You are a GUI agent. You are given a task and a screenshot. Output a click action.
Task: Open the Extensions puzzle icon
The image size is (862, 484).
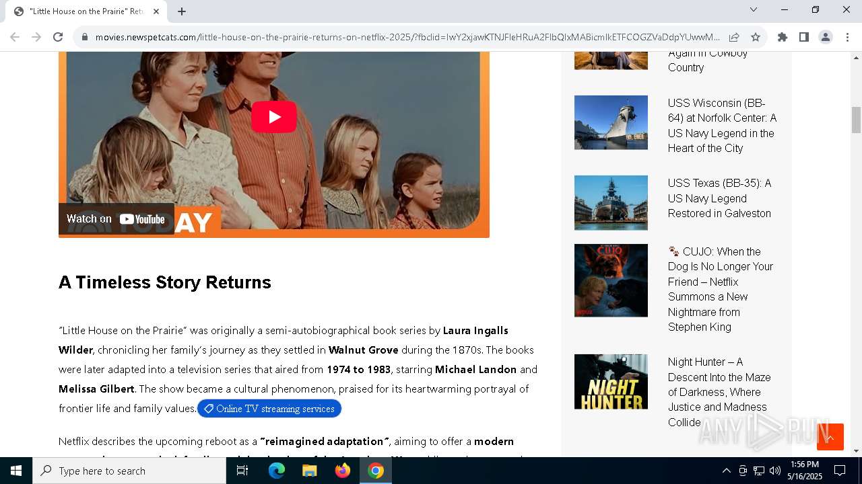click(x=783, y=37)
